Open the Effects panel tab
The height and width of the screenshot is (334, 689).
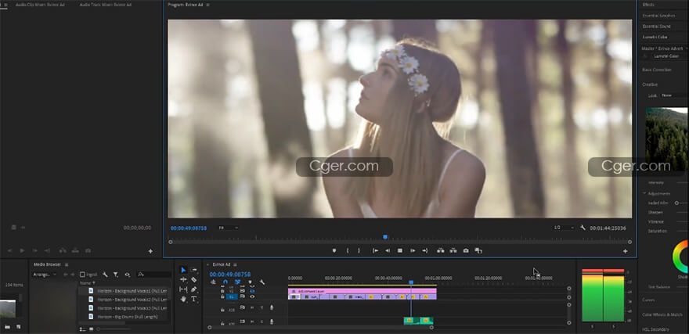tap(648, 5)
